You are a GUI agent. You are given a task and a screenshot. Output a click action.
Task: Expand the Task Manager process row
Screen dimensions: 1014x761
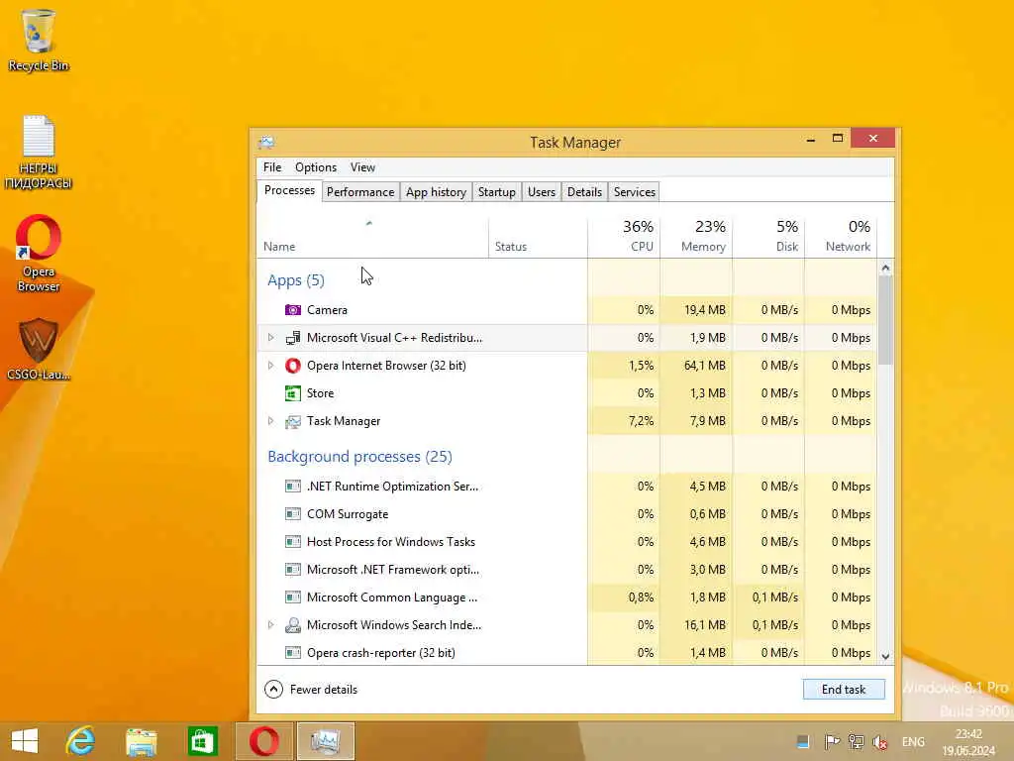[x=271, y=421]
